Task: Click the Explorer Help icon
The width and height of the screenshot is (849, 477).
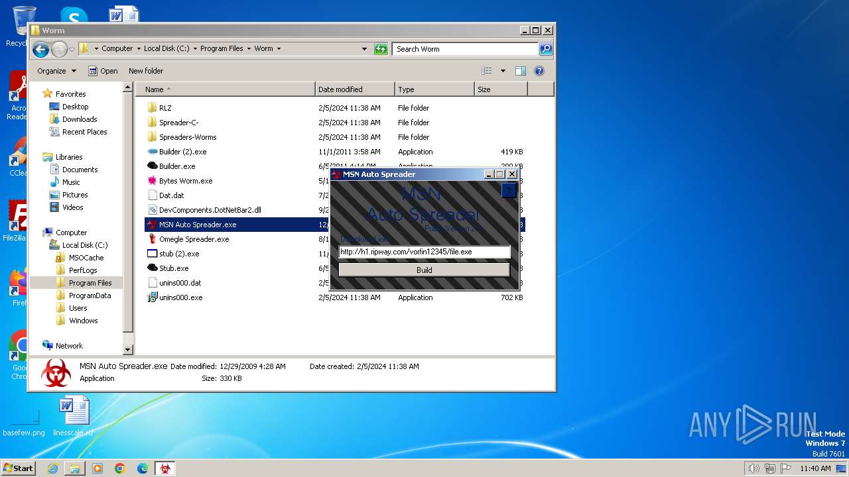Action: [x=539, y=71]
